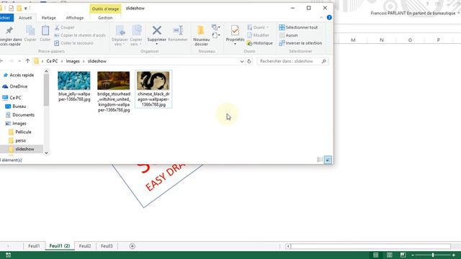
Task: Select Pellicule folder in navigation pane
Action: [23, 132]
